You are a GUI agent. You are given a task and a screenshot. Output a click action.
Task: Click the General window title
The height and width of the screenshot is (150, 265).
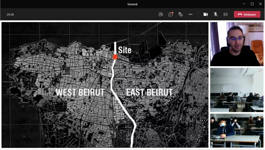(x=132, y=4)
